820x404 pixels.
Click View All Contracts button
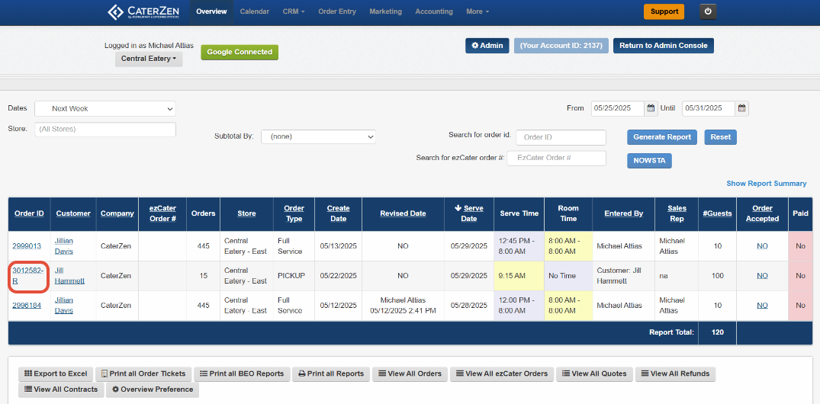tap(61, 390)
